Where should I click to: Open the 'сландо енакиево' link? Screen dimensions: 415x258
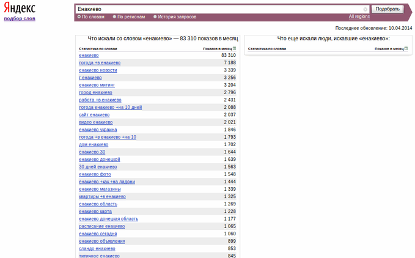click(x=97, y=248)
